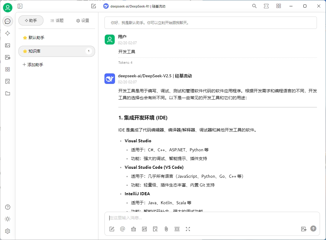
Task: Expand the input box with expand icon
Action: pyautogui.click(x=188, y=229)
